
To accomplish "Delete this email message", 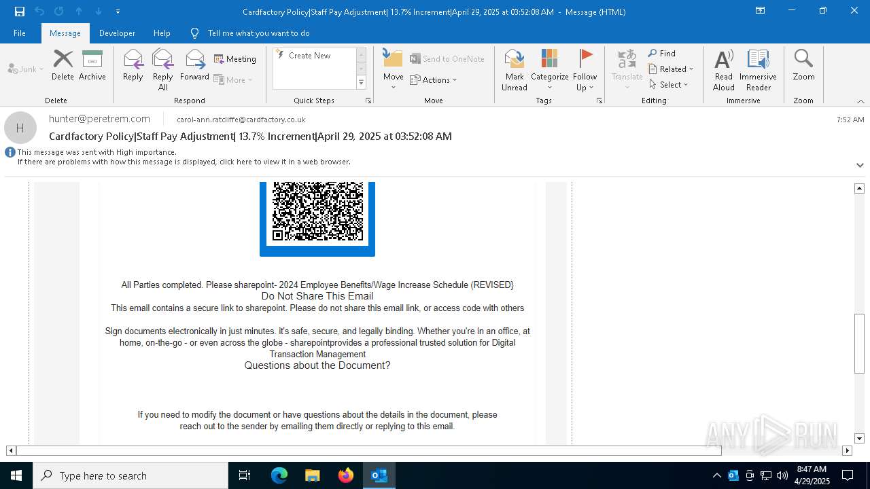I will (x=63, y=65).
